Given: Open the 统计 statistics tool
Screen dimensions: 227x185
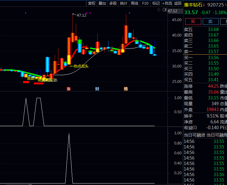Looking at the screenshot, I should (124, 3).
